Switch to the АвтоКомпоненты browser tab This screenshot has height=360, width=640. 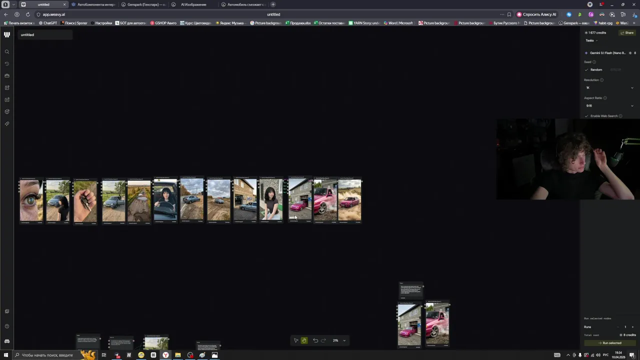click(x=92, y=4)
